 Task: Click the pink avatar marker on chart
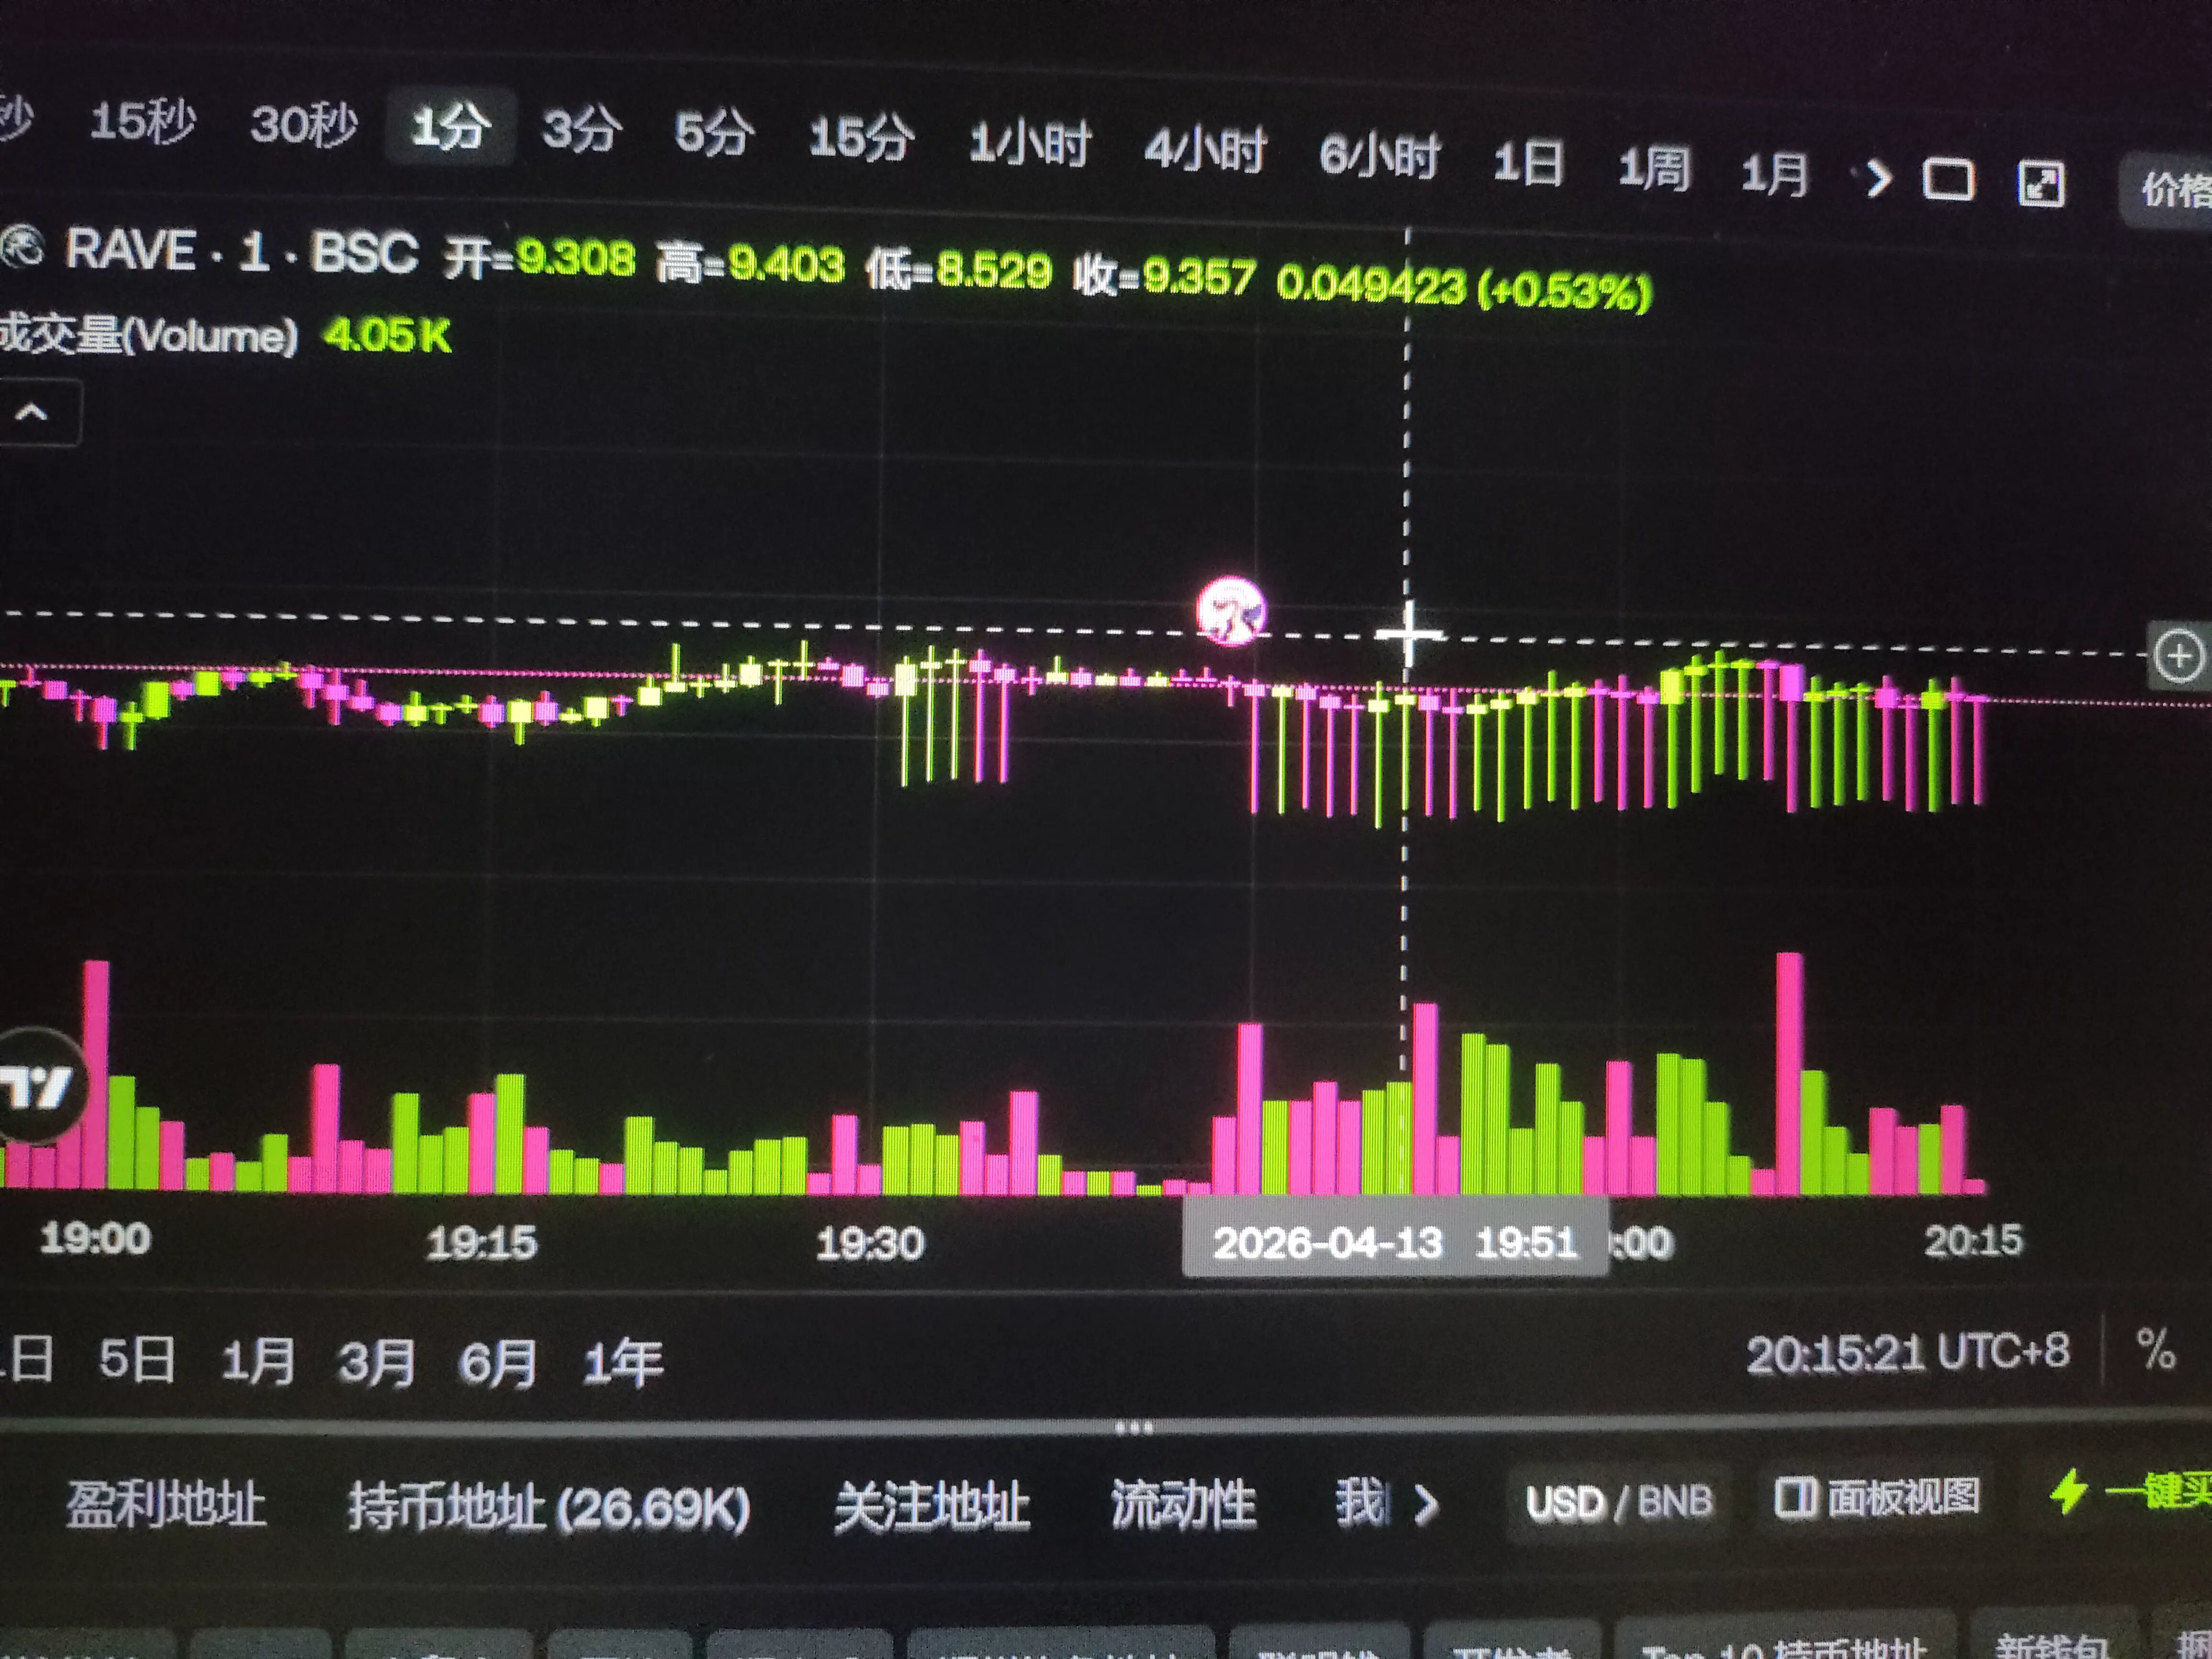point(1231,611)
